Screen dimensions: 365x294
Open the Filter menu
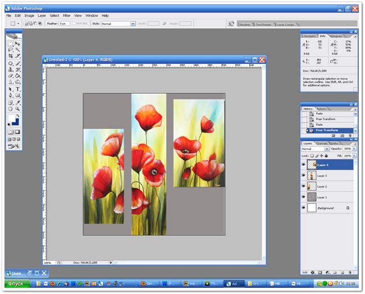click(67, 16)
